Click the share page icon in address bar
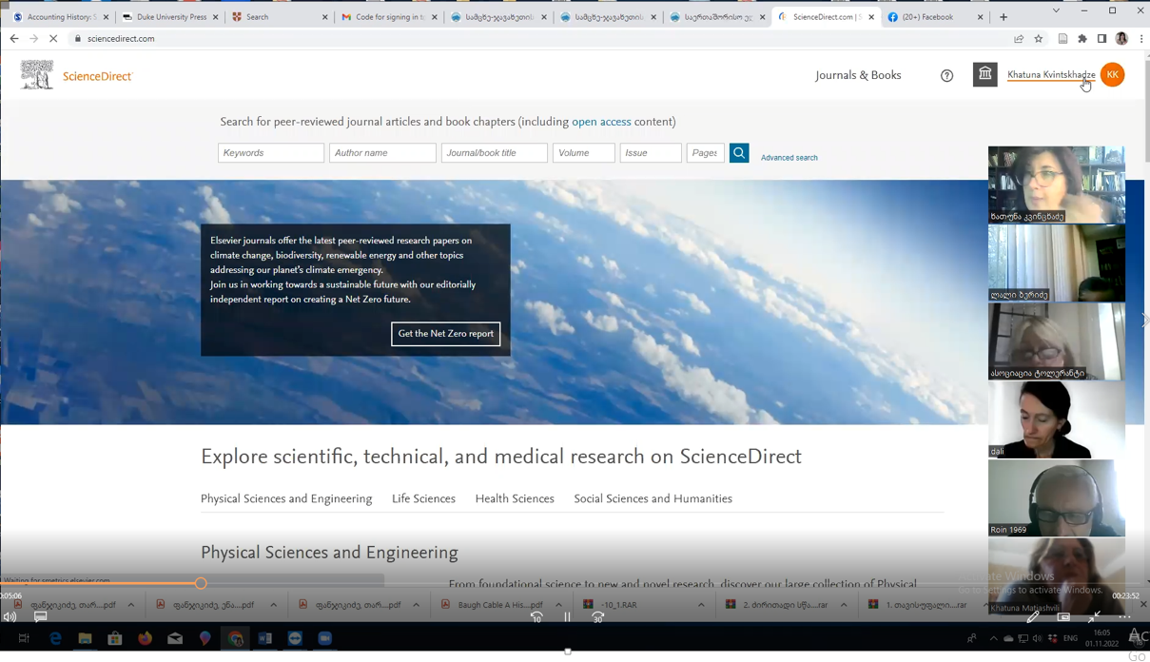Viewport: 1150px width, 662px height. click(x=1019, y=39)
